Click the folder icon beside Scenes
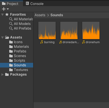This screenshot has height=108, width=109. tap(11, 56)
